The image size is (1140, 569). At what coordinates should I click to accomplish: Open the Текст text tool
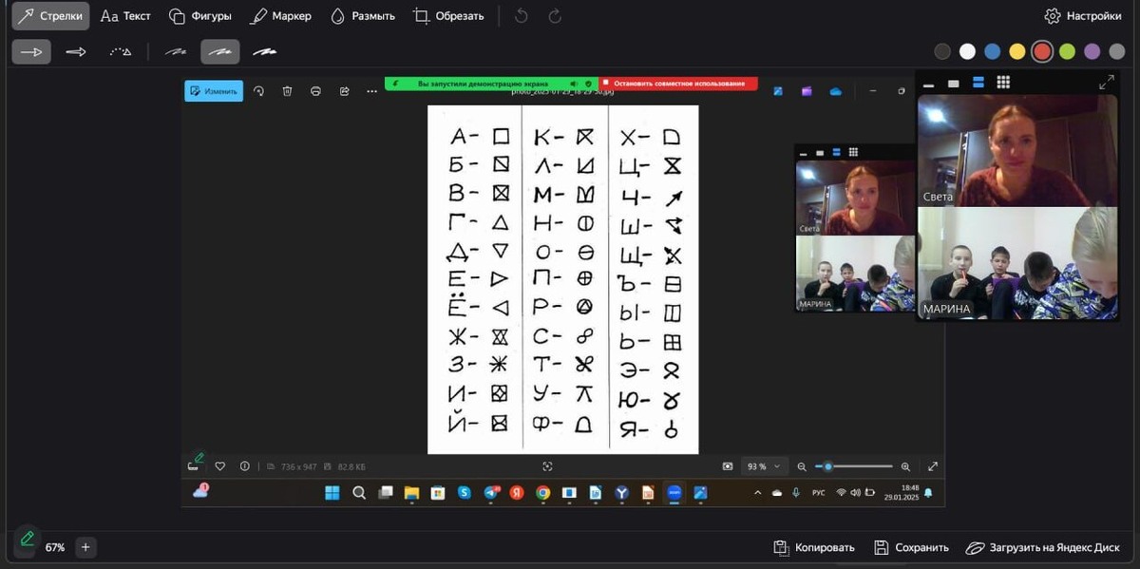(124, 15)
